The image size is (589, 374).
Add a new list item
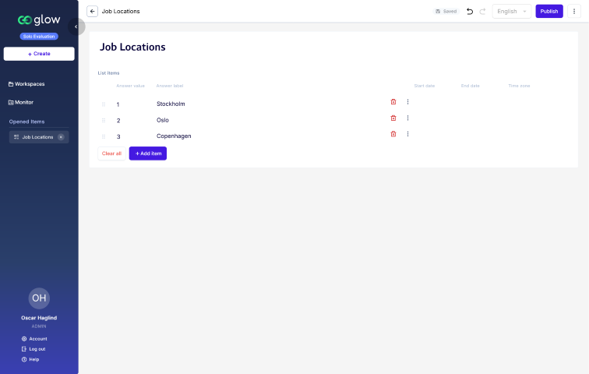coord(148,153)
